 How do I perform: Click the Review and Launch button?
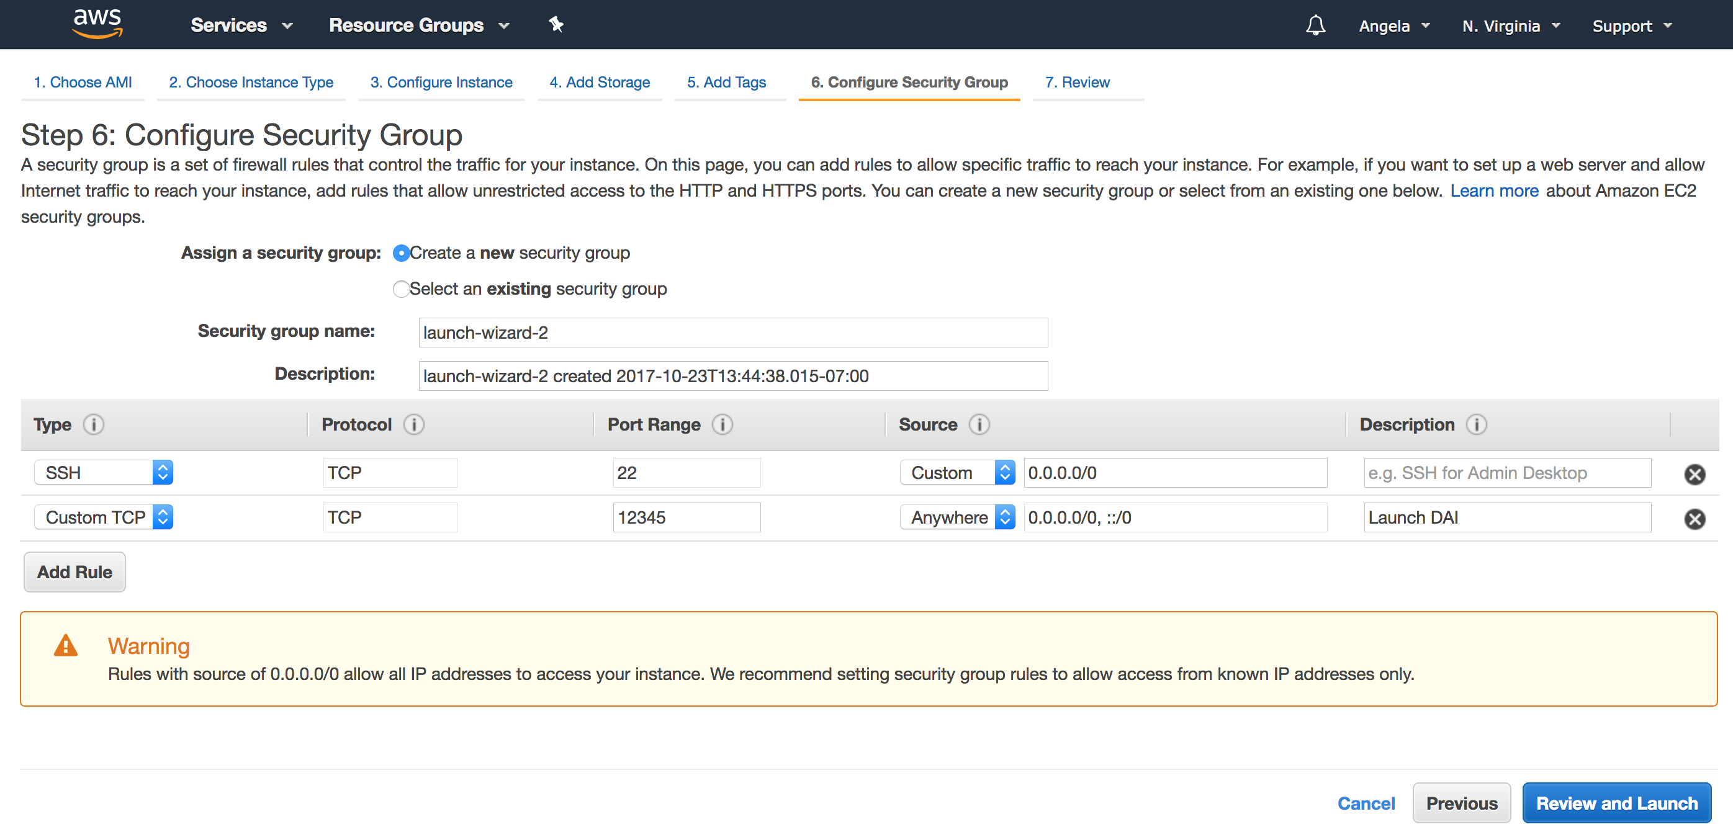1616,803
